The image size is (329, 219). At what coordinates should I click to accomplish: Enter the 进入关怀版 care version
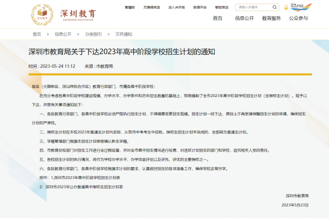(x=177, y=7)
